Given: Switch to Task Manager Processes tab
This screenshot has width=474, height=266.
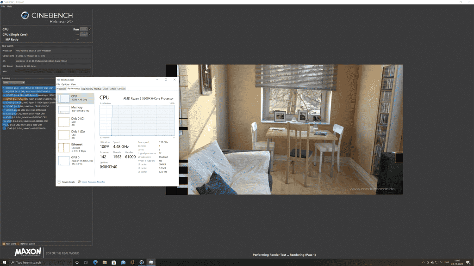Looking at the screenshot, I should pos(62,89).
